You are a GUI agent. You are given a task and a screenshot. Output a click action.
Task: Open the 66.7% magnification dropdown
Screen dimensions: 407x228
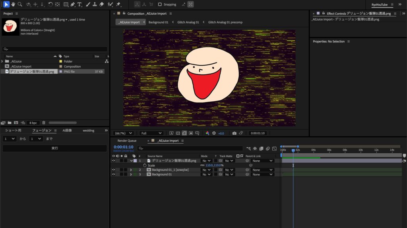tap(123, 133)
